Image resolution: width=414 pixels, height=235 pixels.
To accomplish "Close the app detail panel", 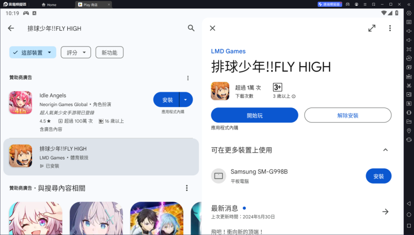I will (213, 28).
